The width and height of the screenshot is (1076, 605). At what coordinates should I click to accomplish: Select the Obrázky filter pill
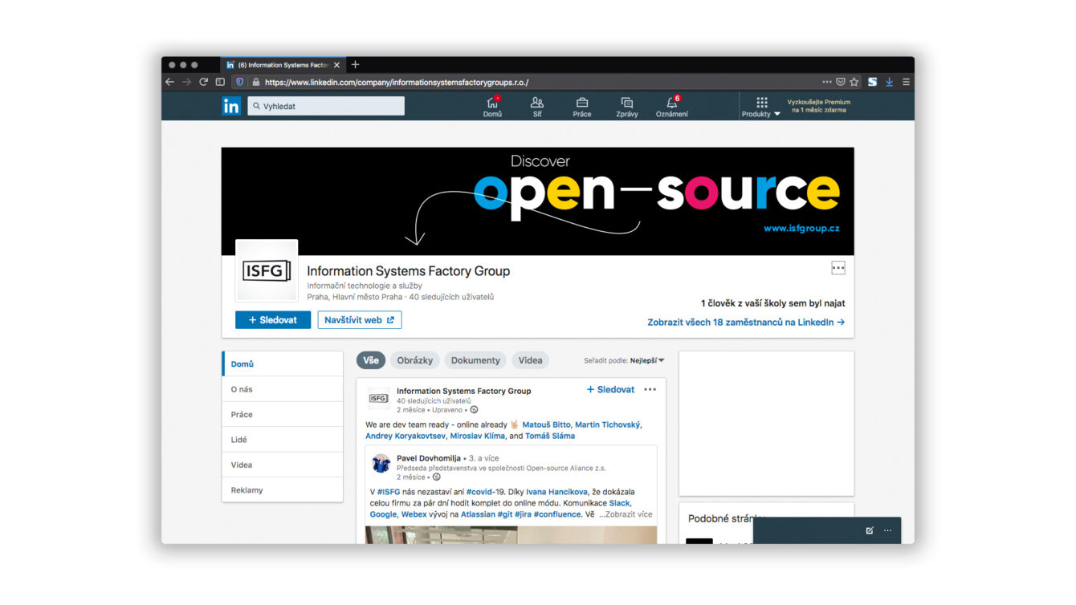coord(415,360)
